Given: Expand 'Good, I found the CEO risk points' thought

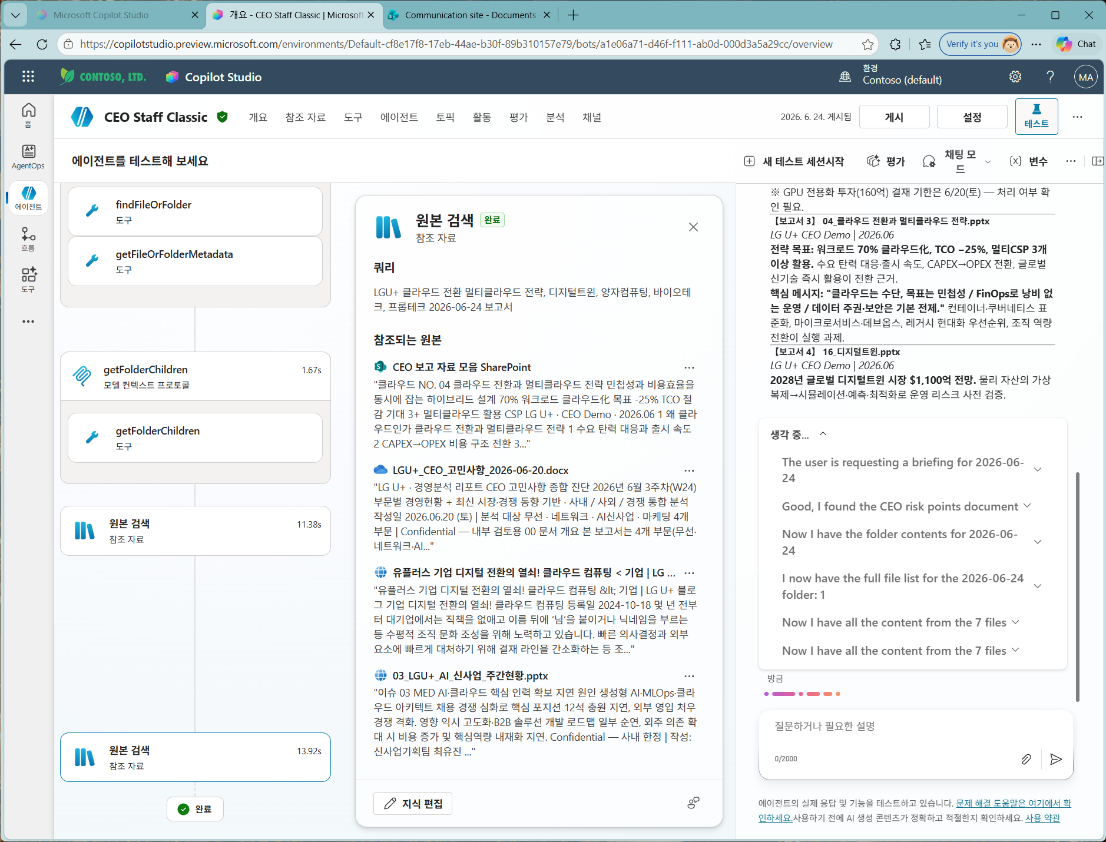Looking at the screenshot, I should tap(1027, 506).
